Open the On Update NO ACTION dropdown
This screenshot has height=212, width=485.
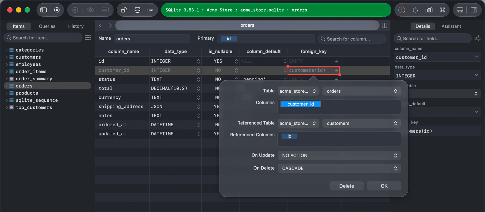(x=339, y=155)
